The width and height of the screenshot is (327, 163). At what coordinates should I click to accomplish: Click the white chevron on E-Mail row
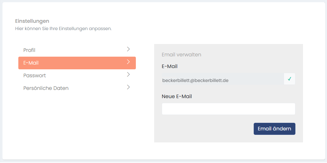(128, 62)
